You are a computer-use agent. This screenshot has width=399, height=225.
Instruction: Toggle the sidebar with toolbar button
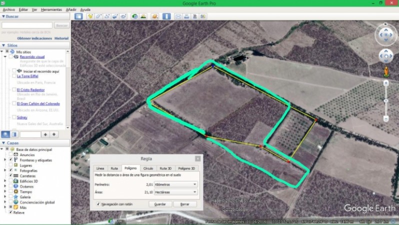point(78,16)
